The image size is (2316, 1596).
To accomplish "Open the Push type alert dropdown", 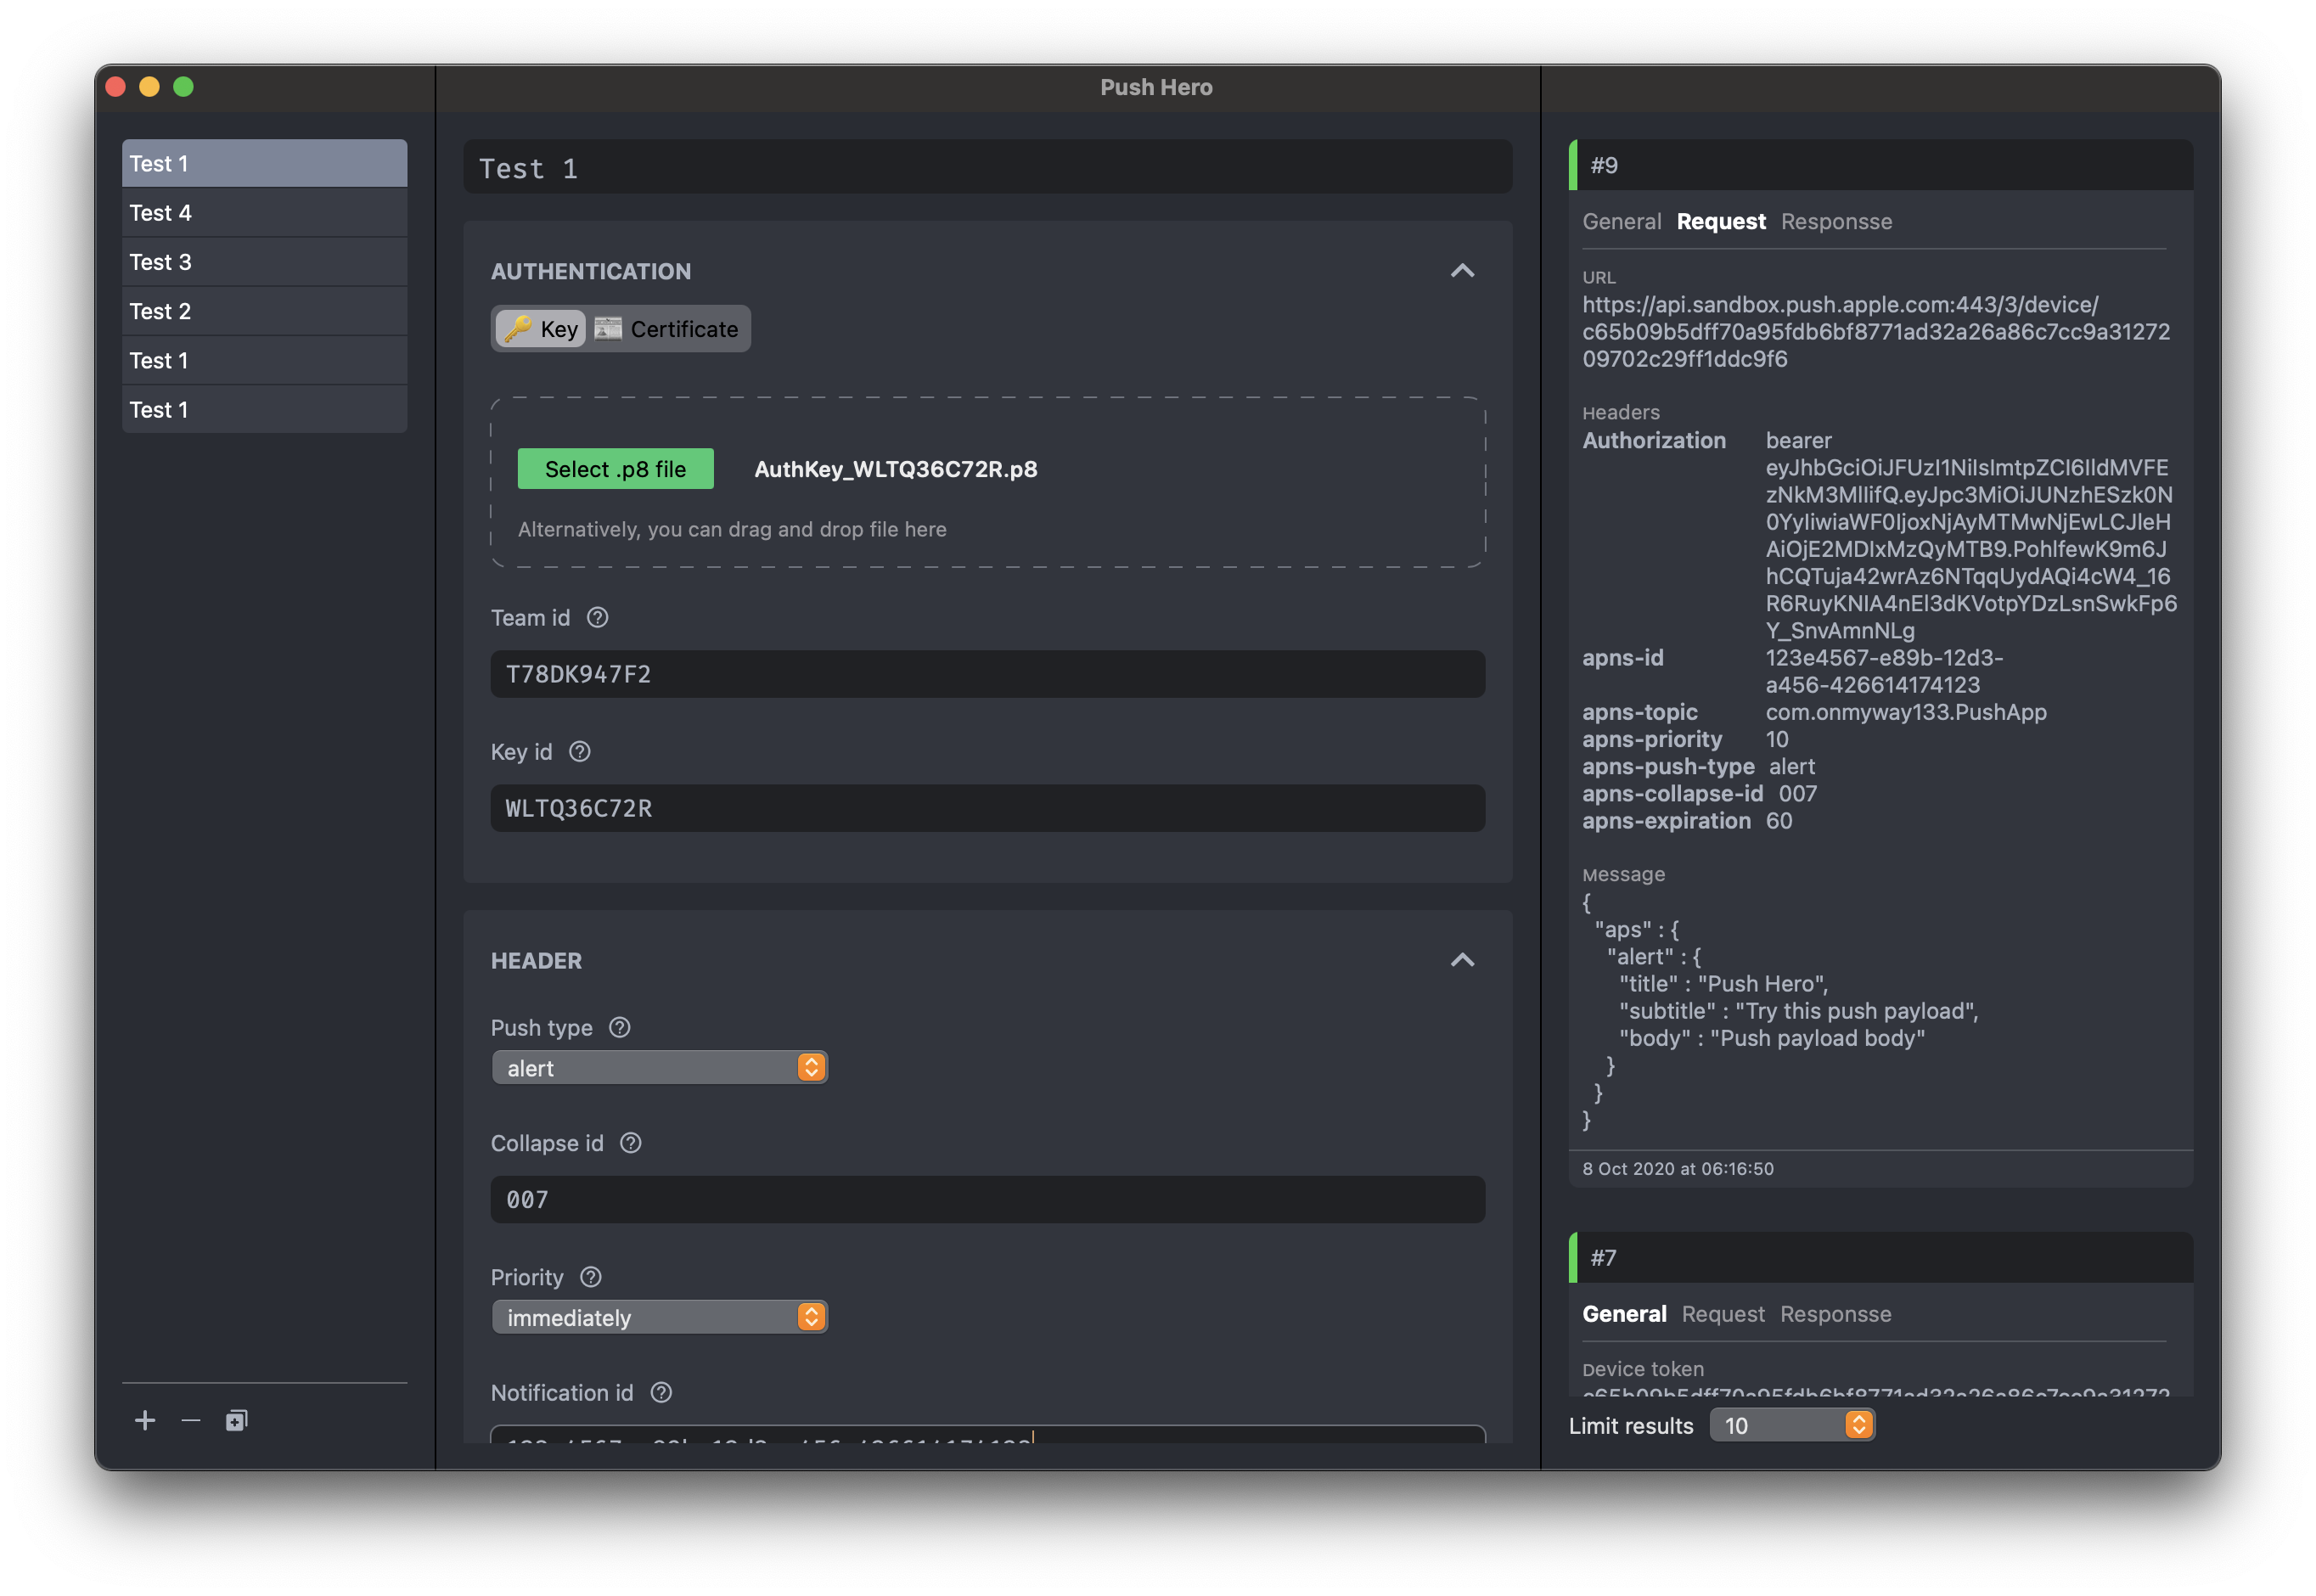I will tap(659, 1068).
